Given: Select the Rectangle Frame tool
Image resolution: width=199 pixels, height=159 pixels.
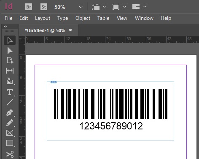Looking at the screenshot, I should [x=10, y=133].
